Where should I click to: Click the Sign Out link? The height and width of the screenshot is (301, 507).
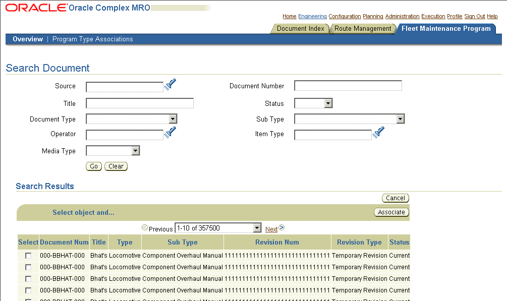(475, 16)
